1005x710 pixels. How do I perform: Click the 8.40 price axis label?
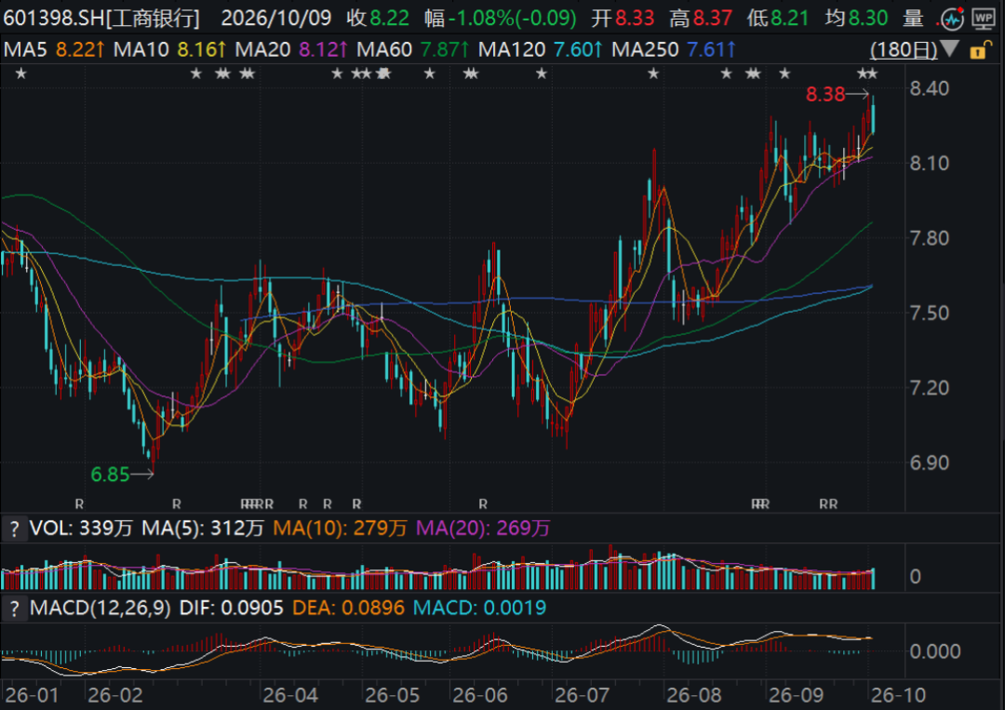click(930, 88)
